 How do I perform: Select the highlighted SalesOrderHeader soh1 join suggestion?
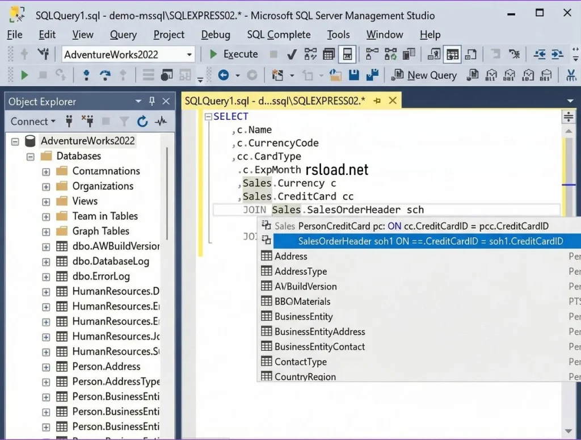[430, 241]
